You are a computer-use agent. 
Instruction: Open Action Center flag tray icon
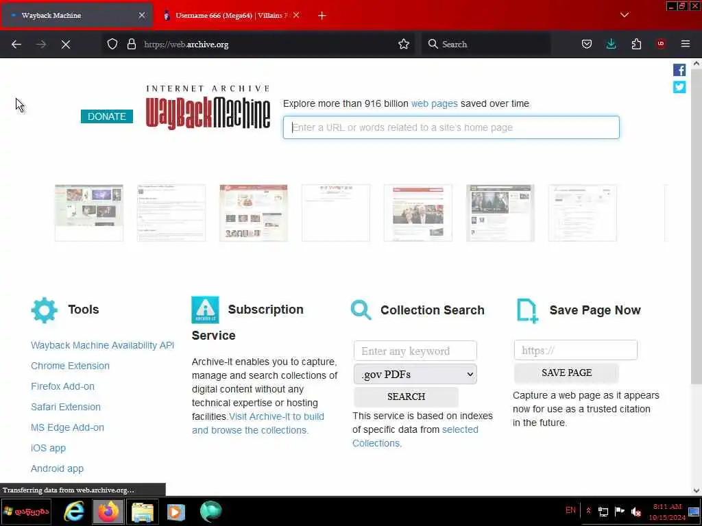tap(620, 511)
